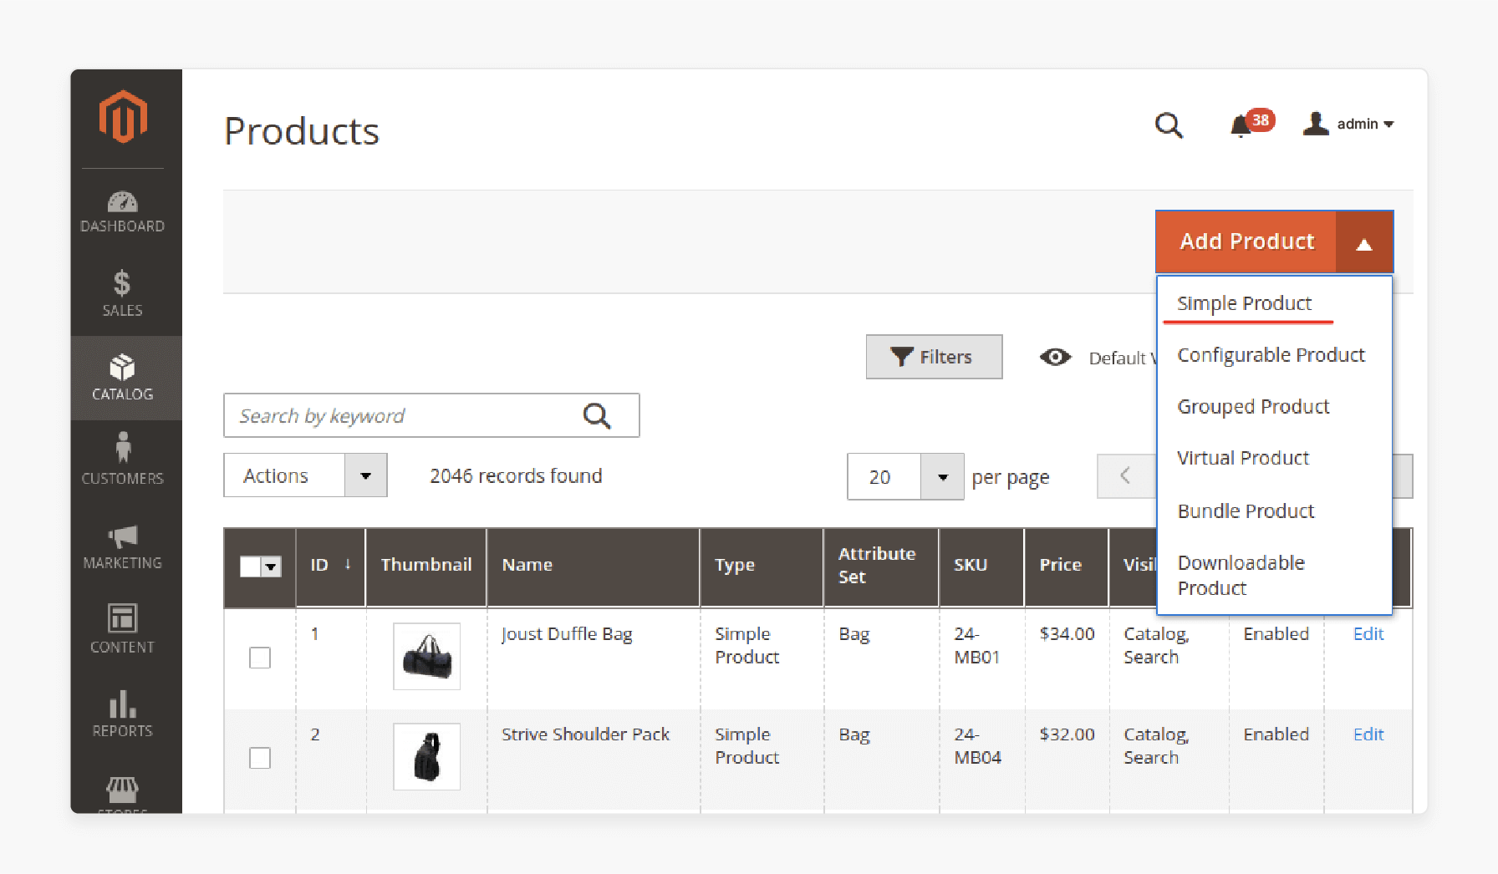Image resolution: width=1498 pixels, height=874 pixels.
Task: Sort by the Thumbnail column header
Action: [x=426, y=567]
